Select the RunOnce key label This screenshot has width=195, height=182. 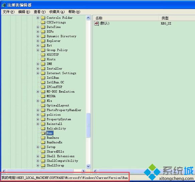pos(53,138)
